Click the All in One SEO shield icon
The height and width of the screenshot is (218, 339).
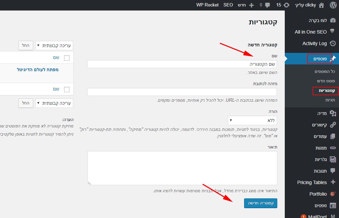point(332,31)
